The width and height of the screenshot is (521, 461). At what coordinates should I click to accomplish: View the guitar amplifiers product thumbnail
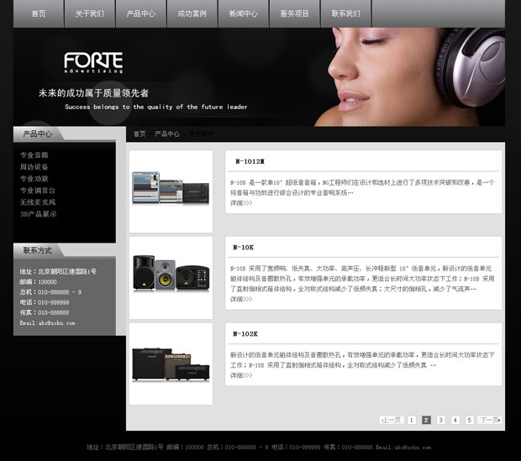coord(171,363)
